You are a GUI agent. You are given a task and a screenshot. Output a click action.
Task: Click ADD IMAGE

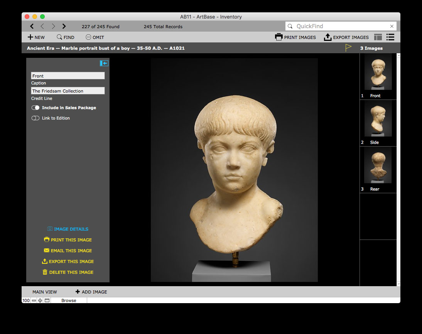coord(91,292)
